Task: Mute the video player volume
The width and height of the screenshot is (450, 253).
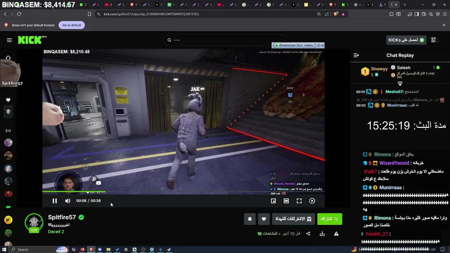Action: (x=67, y=201)
